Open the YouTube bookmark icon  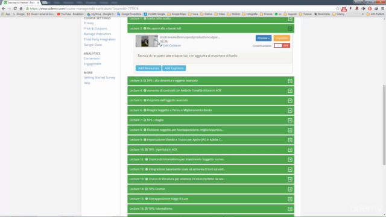(x=59, y=14)
